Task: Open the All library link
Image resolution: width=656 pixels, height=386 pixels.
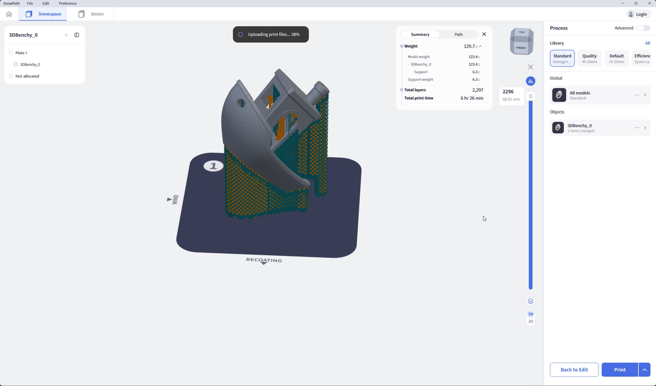Action: tap(648, 43)
